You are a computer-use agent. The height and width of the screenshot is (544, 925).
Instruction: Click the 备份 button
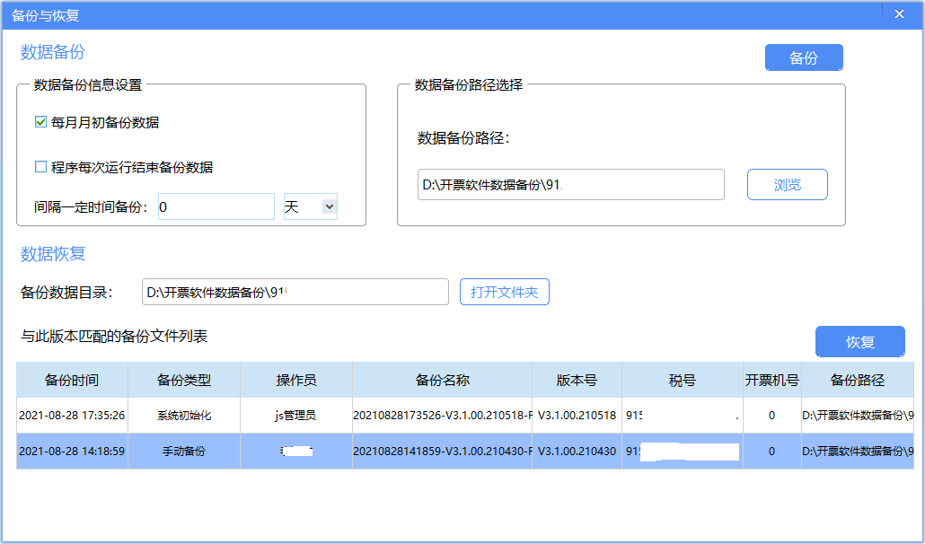pos(804,57)
